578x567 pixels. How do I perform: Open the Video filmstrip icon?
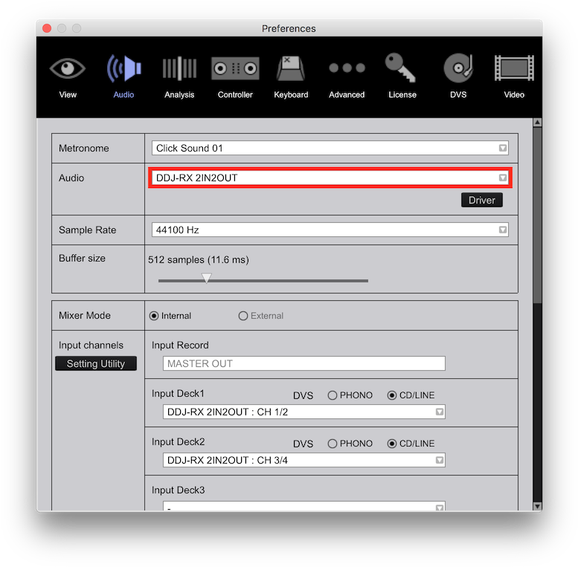tap(514, 68)
